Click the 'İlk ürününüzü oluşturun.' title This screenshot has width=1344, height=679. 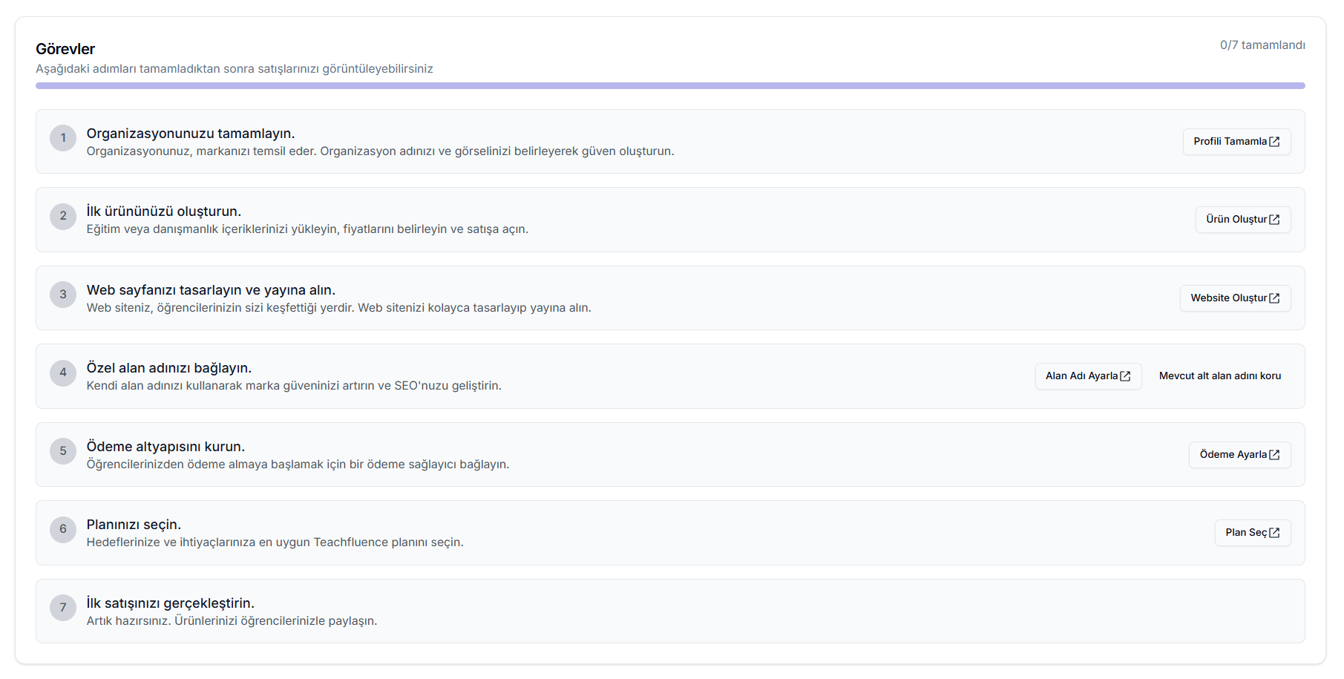coord(164,211)
